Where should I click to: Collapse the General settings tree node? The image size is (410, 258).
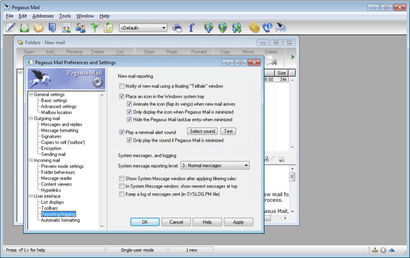[x=31, y=94]
